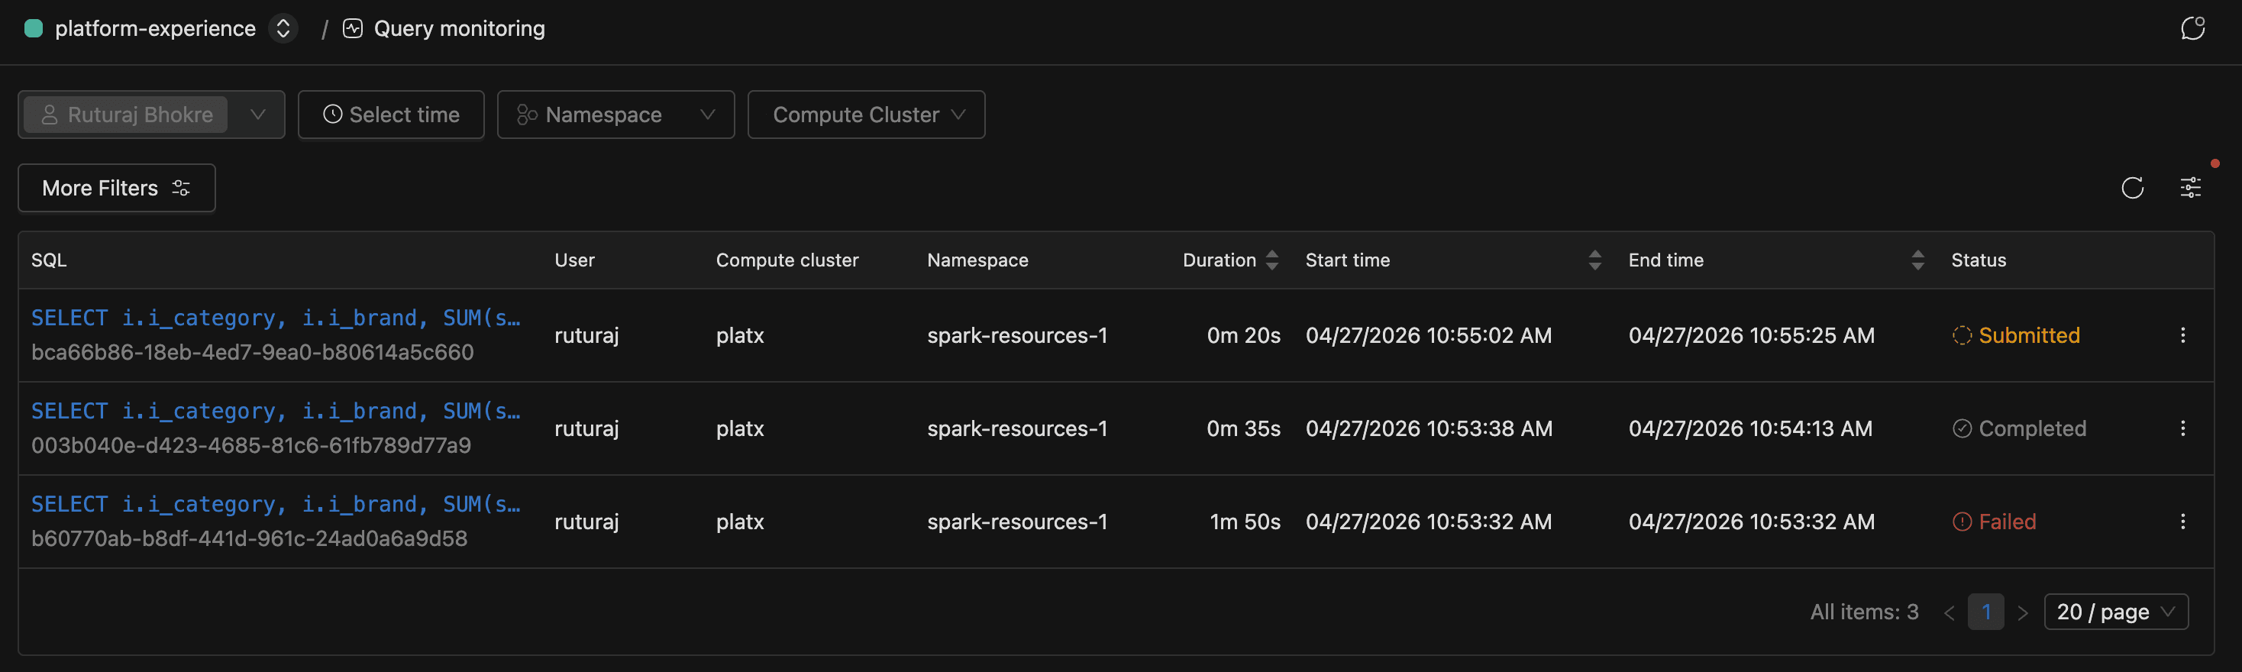Click the More Filters button
Screen dimensions: 2242x672
coord(117,188)
